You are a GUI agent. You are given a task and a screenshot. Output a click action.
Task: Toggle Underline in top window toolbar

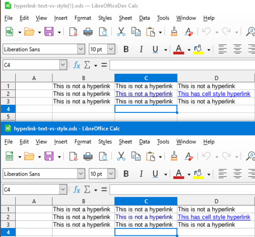(155, 50)
